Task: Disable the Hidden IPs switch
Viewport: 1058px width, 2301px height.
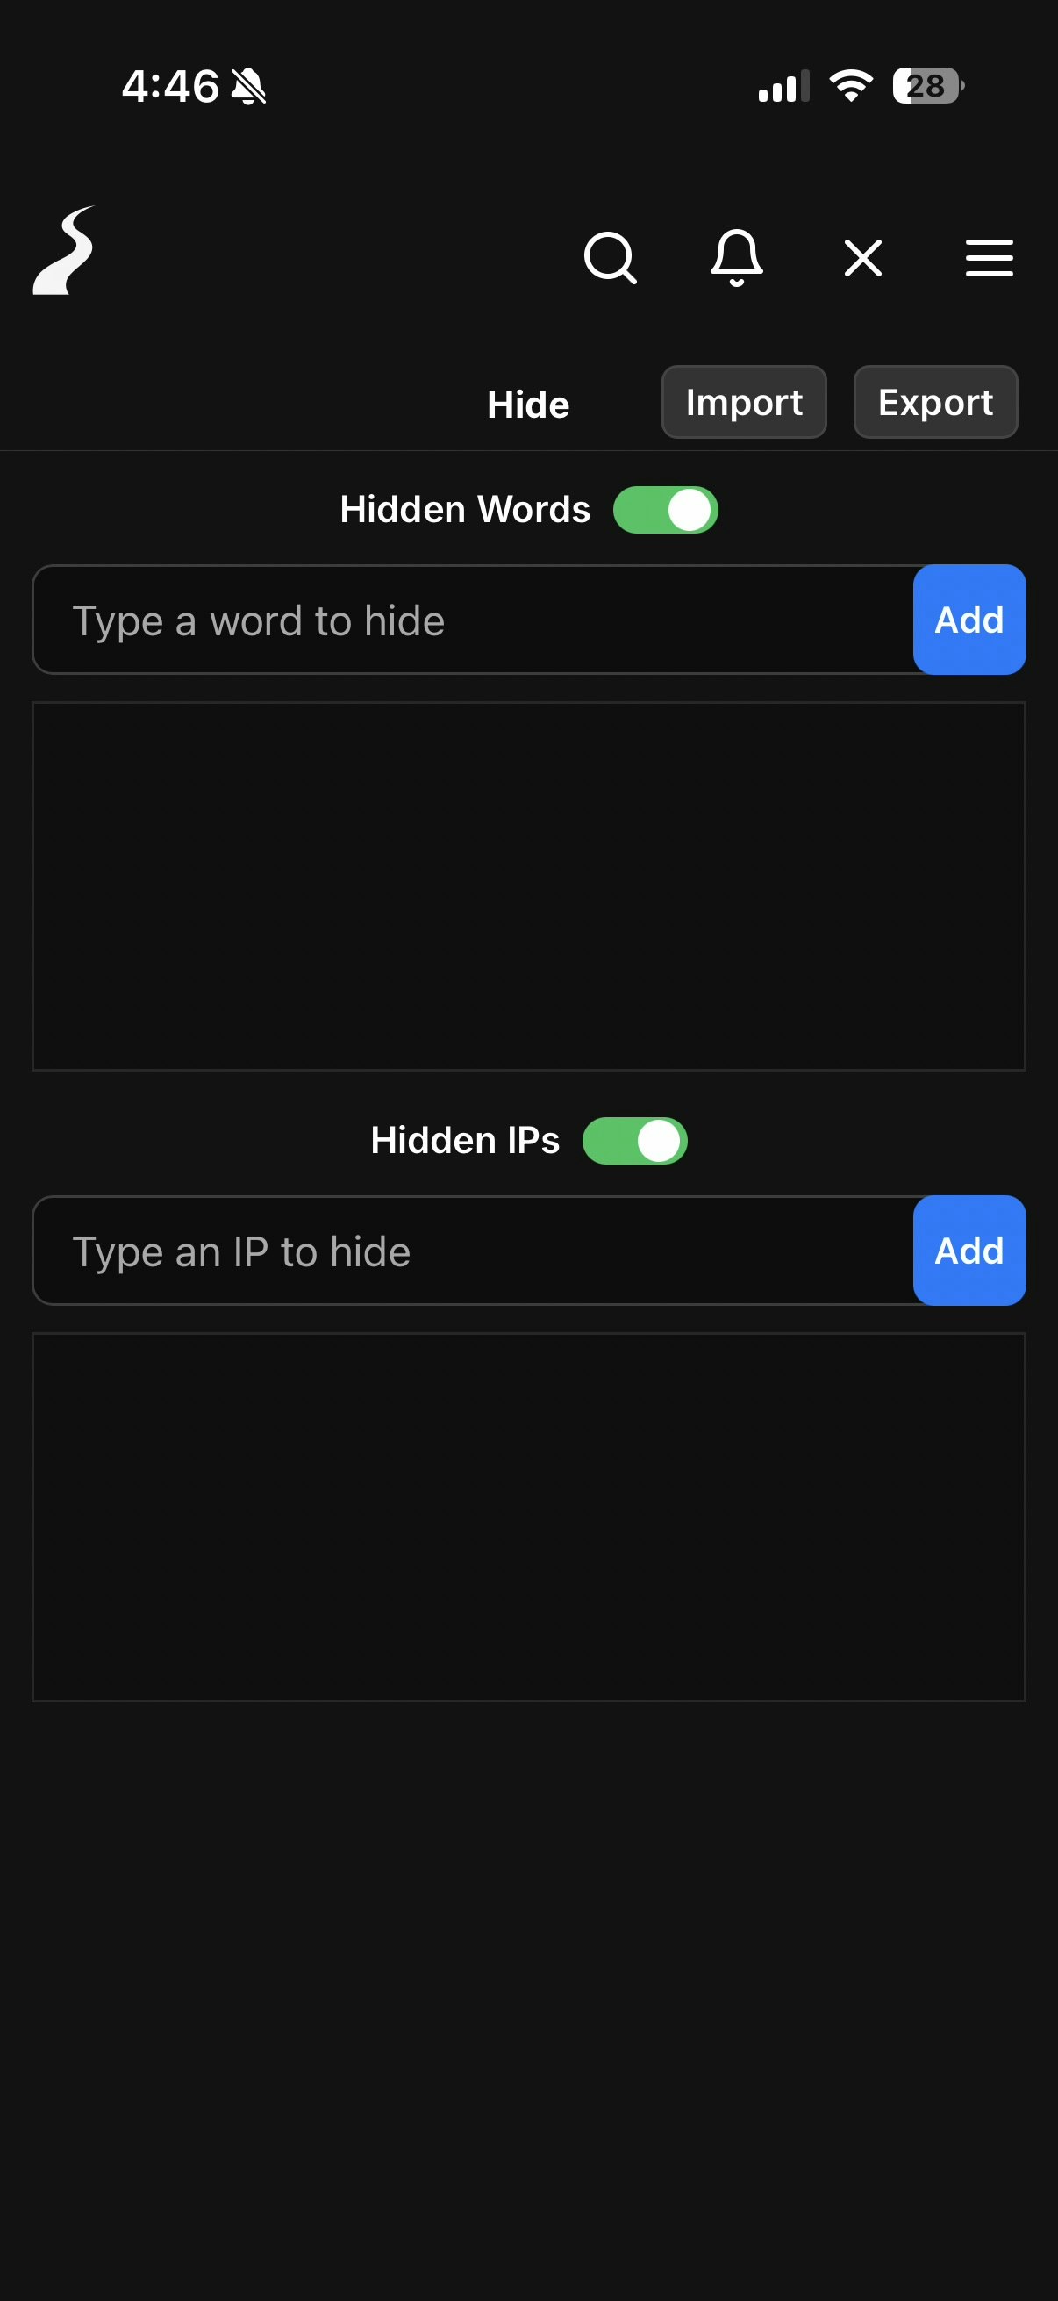Action: click(635, 1140)
